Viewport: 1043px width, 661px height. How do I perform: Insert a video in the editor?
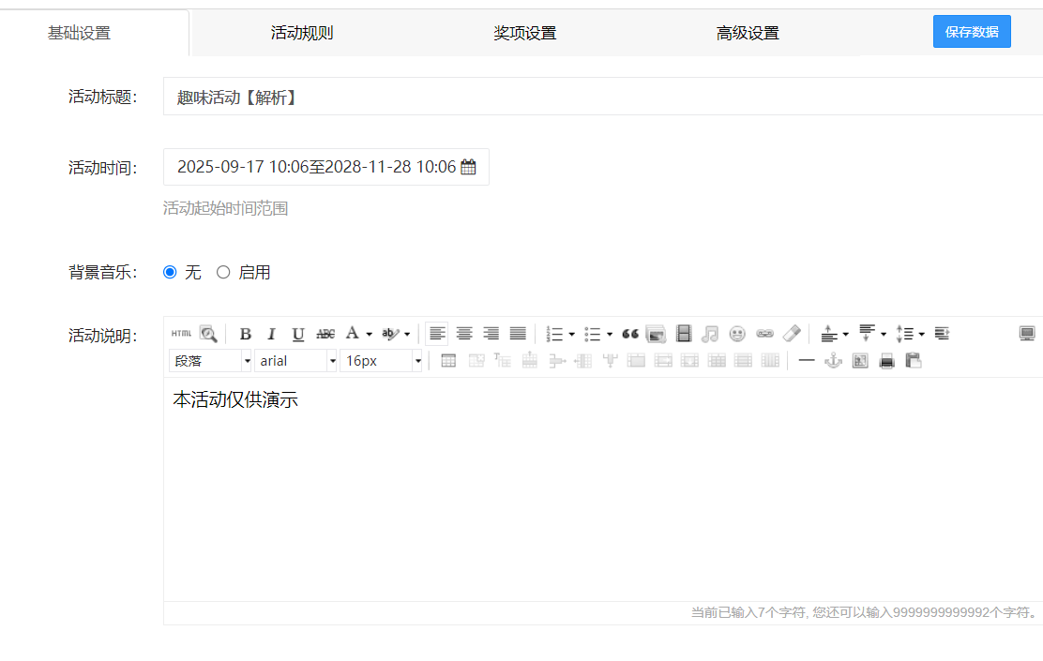(683, 333)
